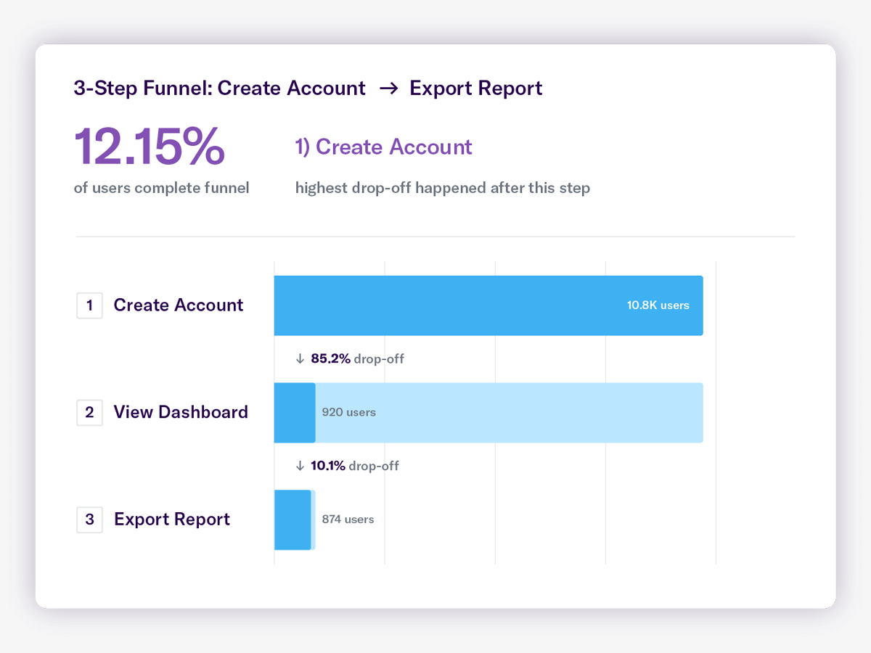The image size is (871, 653).
Task: Click the 10.8K users label inside the bar
Action: [658, 305]
